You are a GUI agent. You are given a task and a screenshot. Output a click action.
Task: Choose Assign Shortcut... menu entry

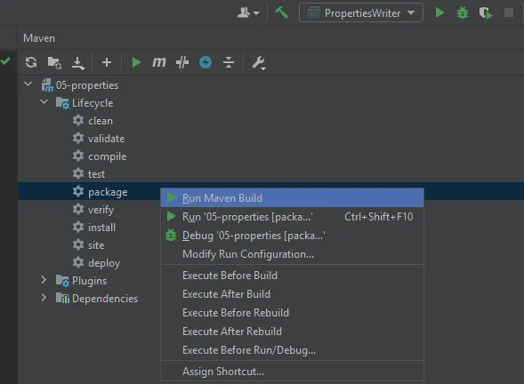pyautogui.click(x=292, y=372)
